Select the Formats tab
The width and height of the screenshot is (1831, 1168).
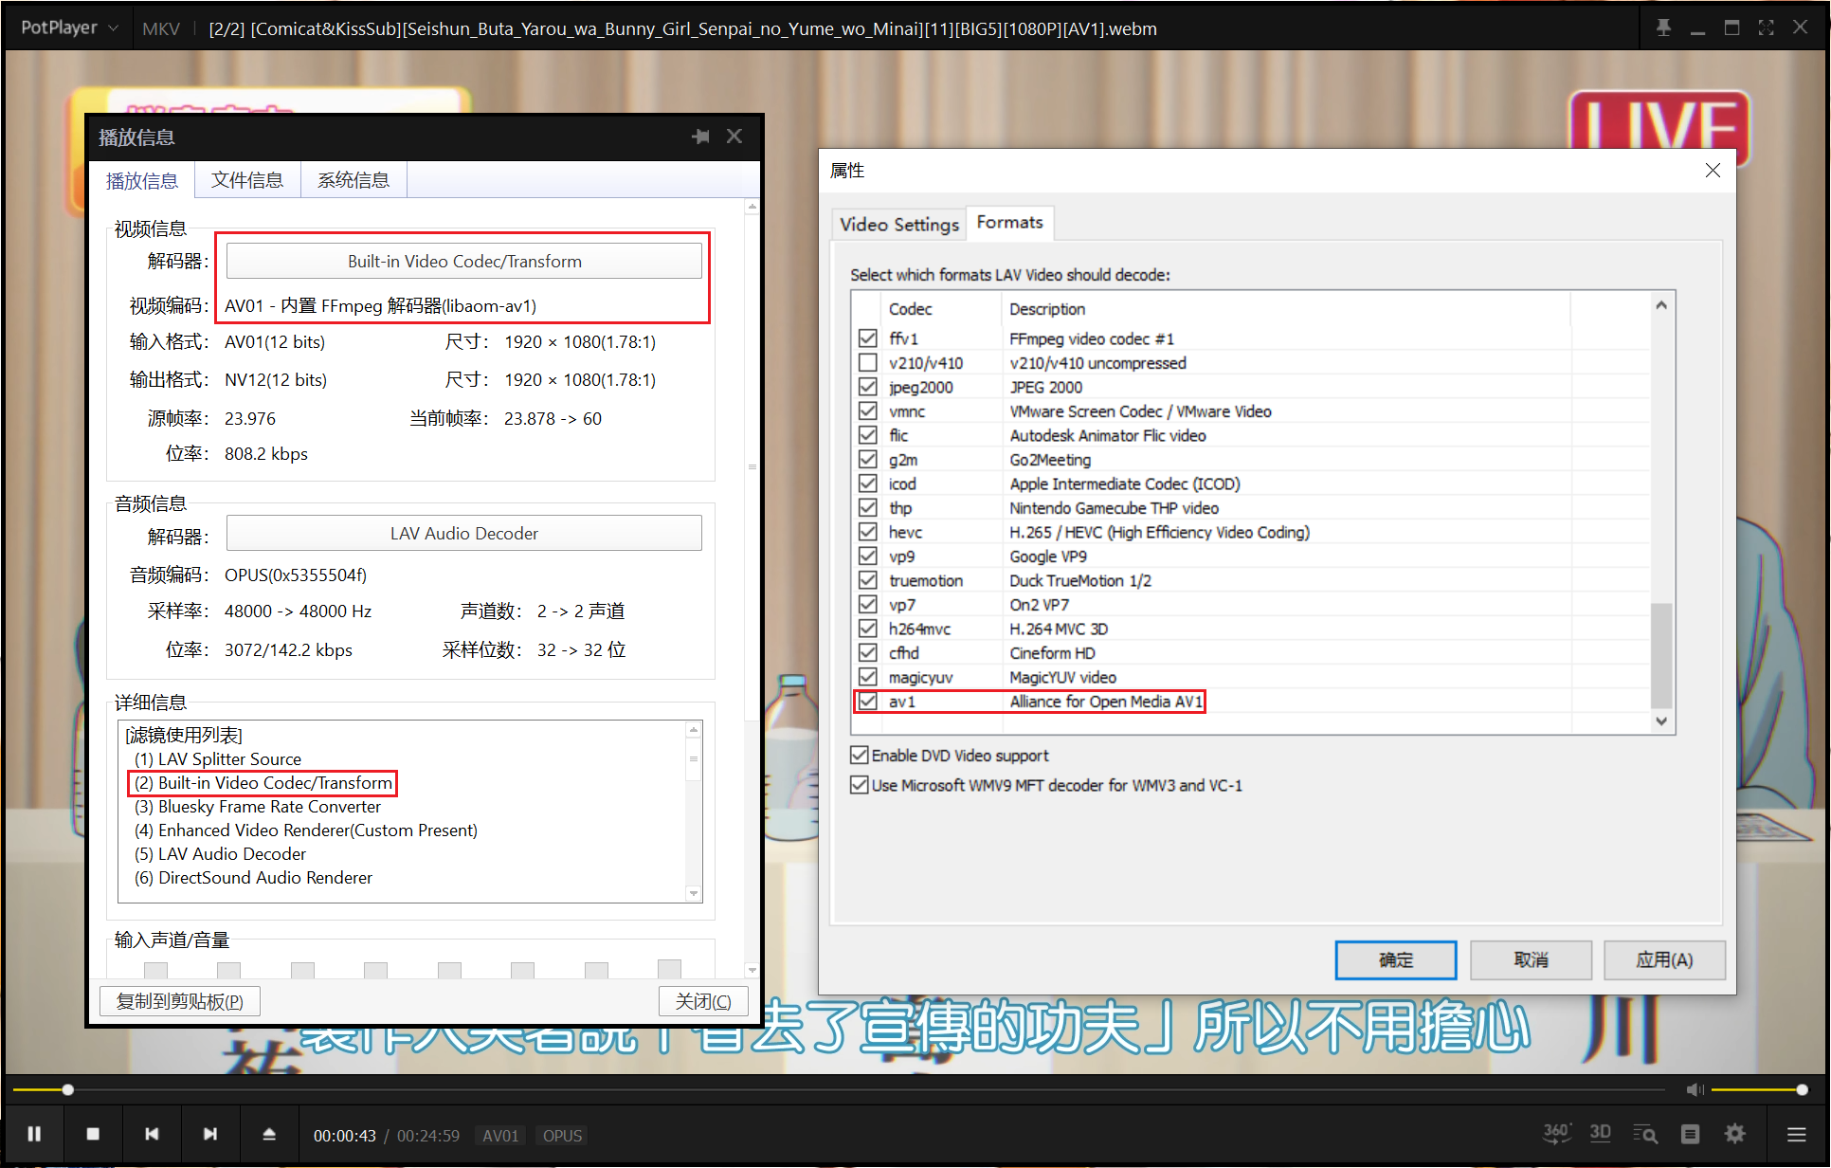coord(1010,223)
